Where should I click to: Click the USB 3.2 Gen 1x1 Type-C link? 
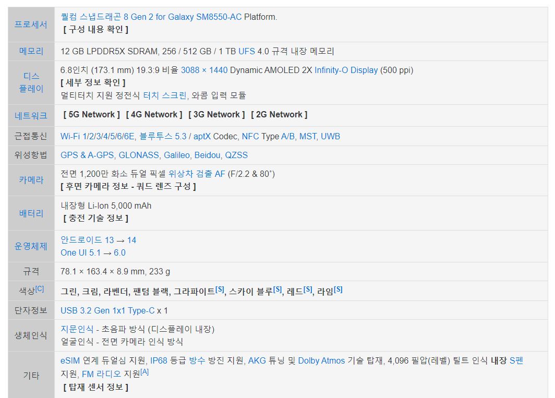107,310
